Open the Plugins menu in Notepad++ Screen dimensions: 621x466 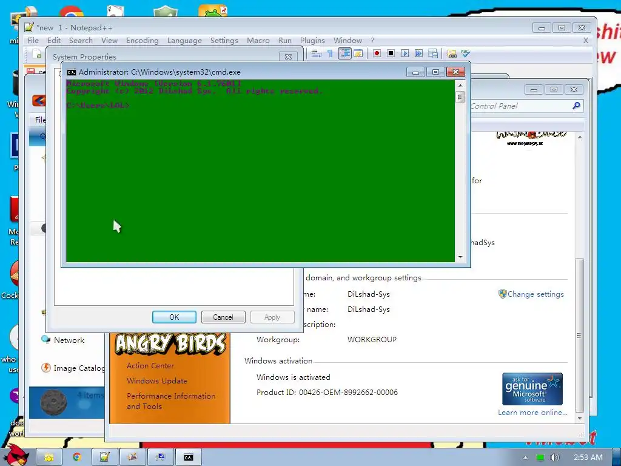click(312, 41)
